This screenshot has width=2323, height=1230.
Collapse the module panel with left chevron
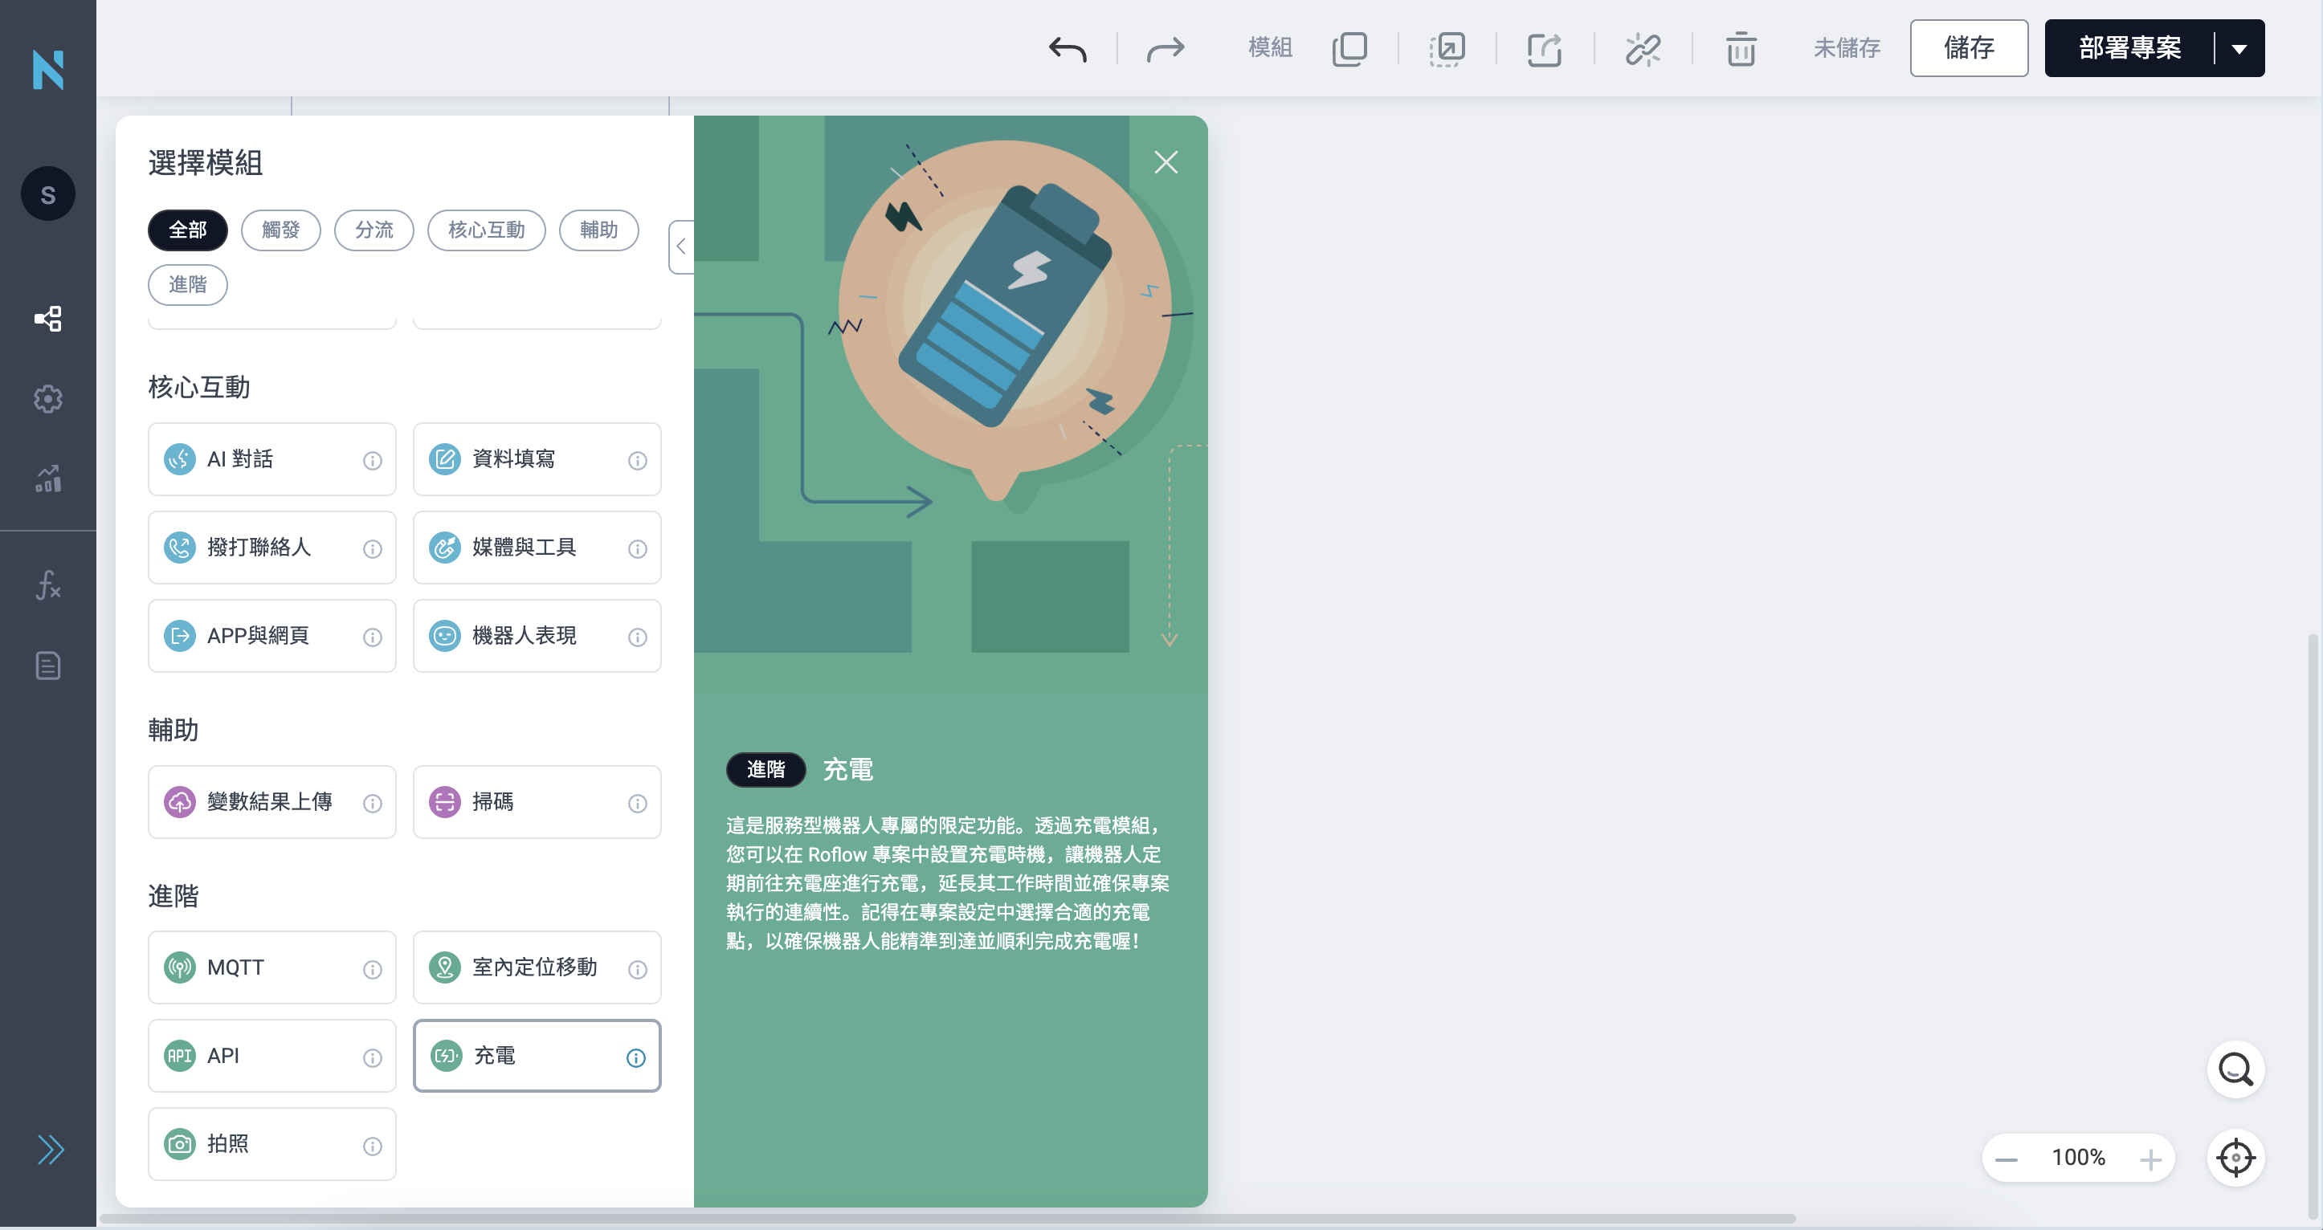point(681,247)
